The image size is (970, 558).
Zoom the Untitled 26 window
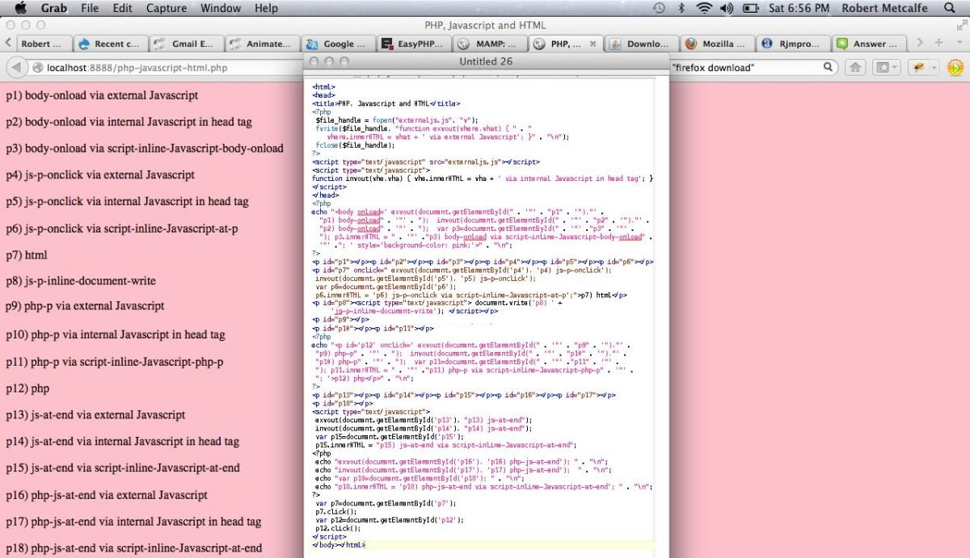344,61
